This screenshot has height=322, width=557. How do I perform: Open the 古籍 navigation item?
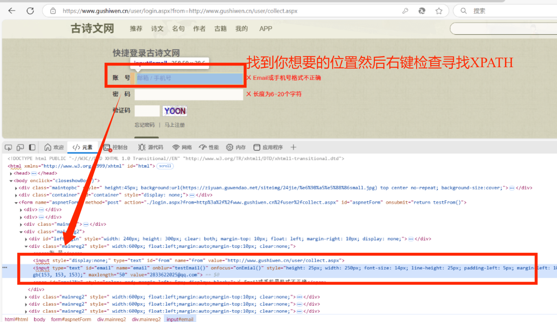tap(221, 29)
